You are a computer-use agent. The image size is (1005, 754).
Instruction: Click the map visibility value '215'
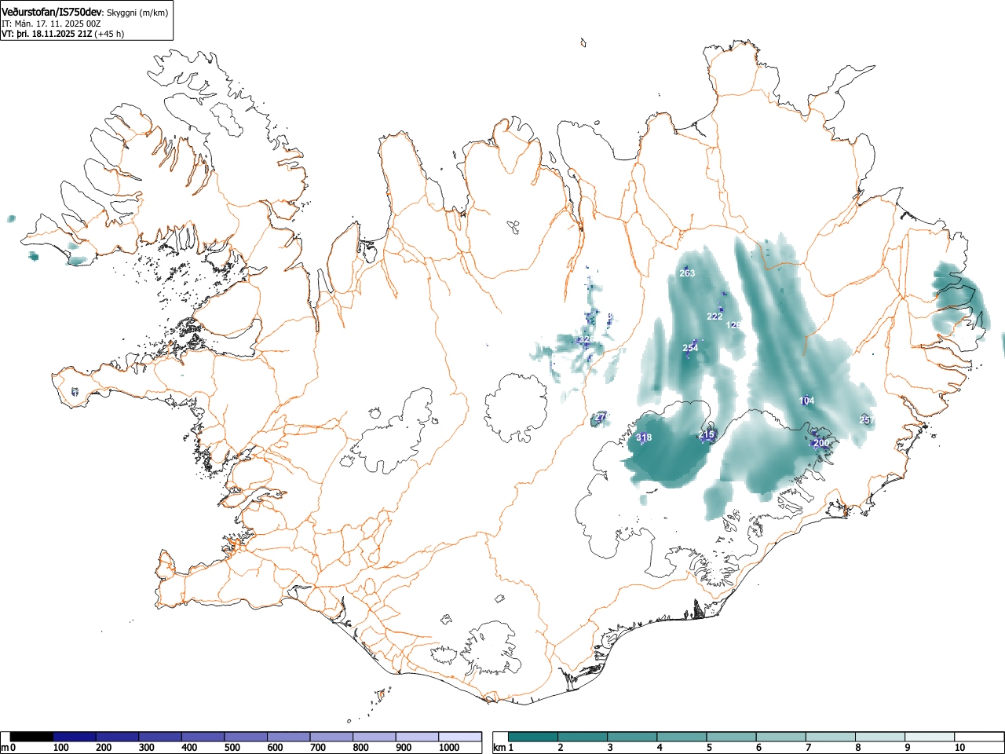coord(707,434)
